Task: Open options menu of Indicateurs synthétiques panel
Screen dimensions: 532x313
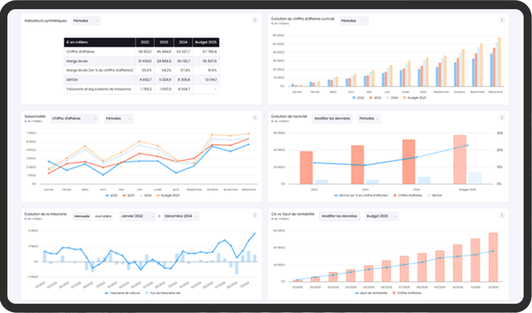Action: click(x=255, y=20)
